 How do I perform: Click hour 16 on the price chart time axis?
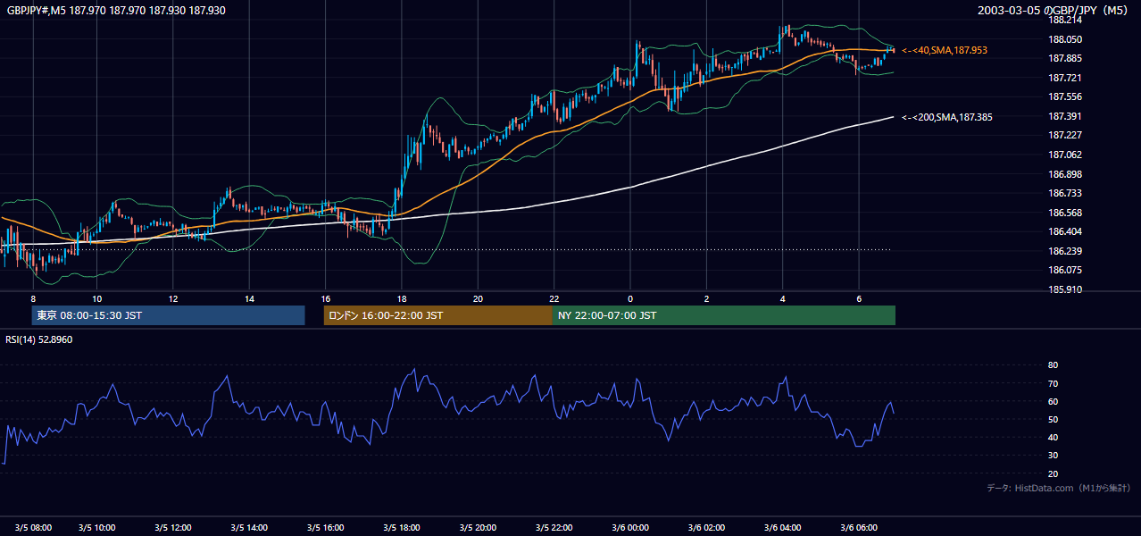pyautogui.click(x=325, y=299)
